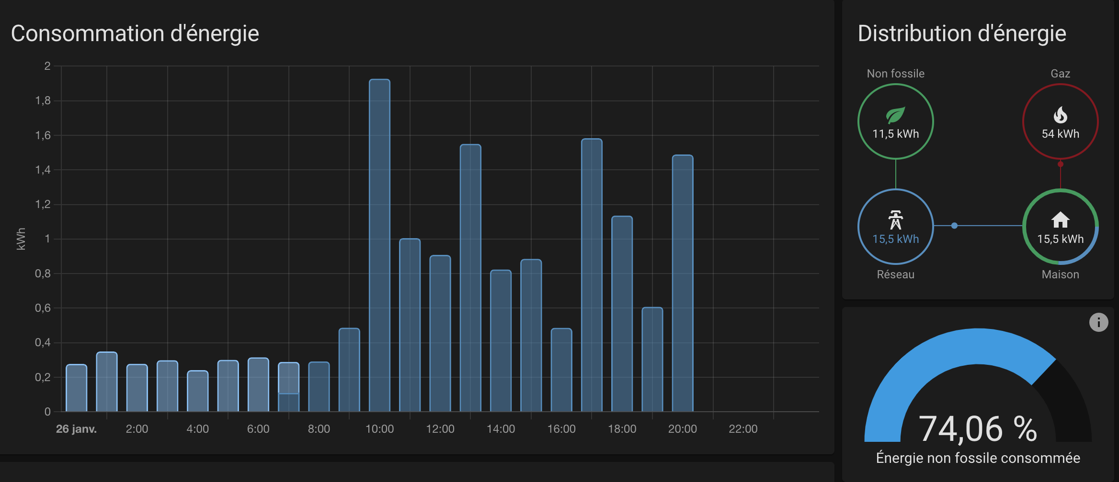Click the blue 15,5 kWh grid value
This screenshot has width=1119, height=482.
coord(895,239)
